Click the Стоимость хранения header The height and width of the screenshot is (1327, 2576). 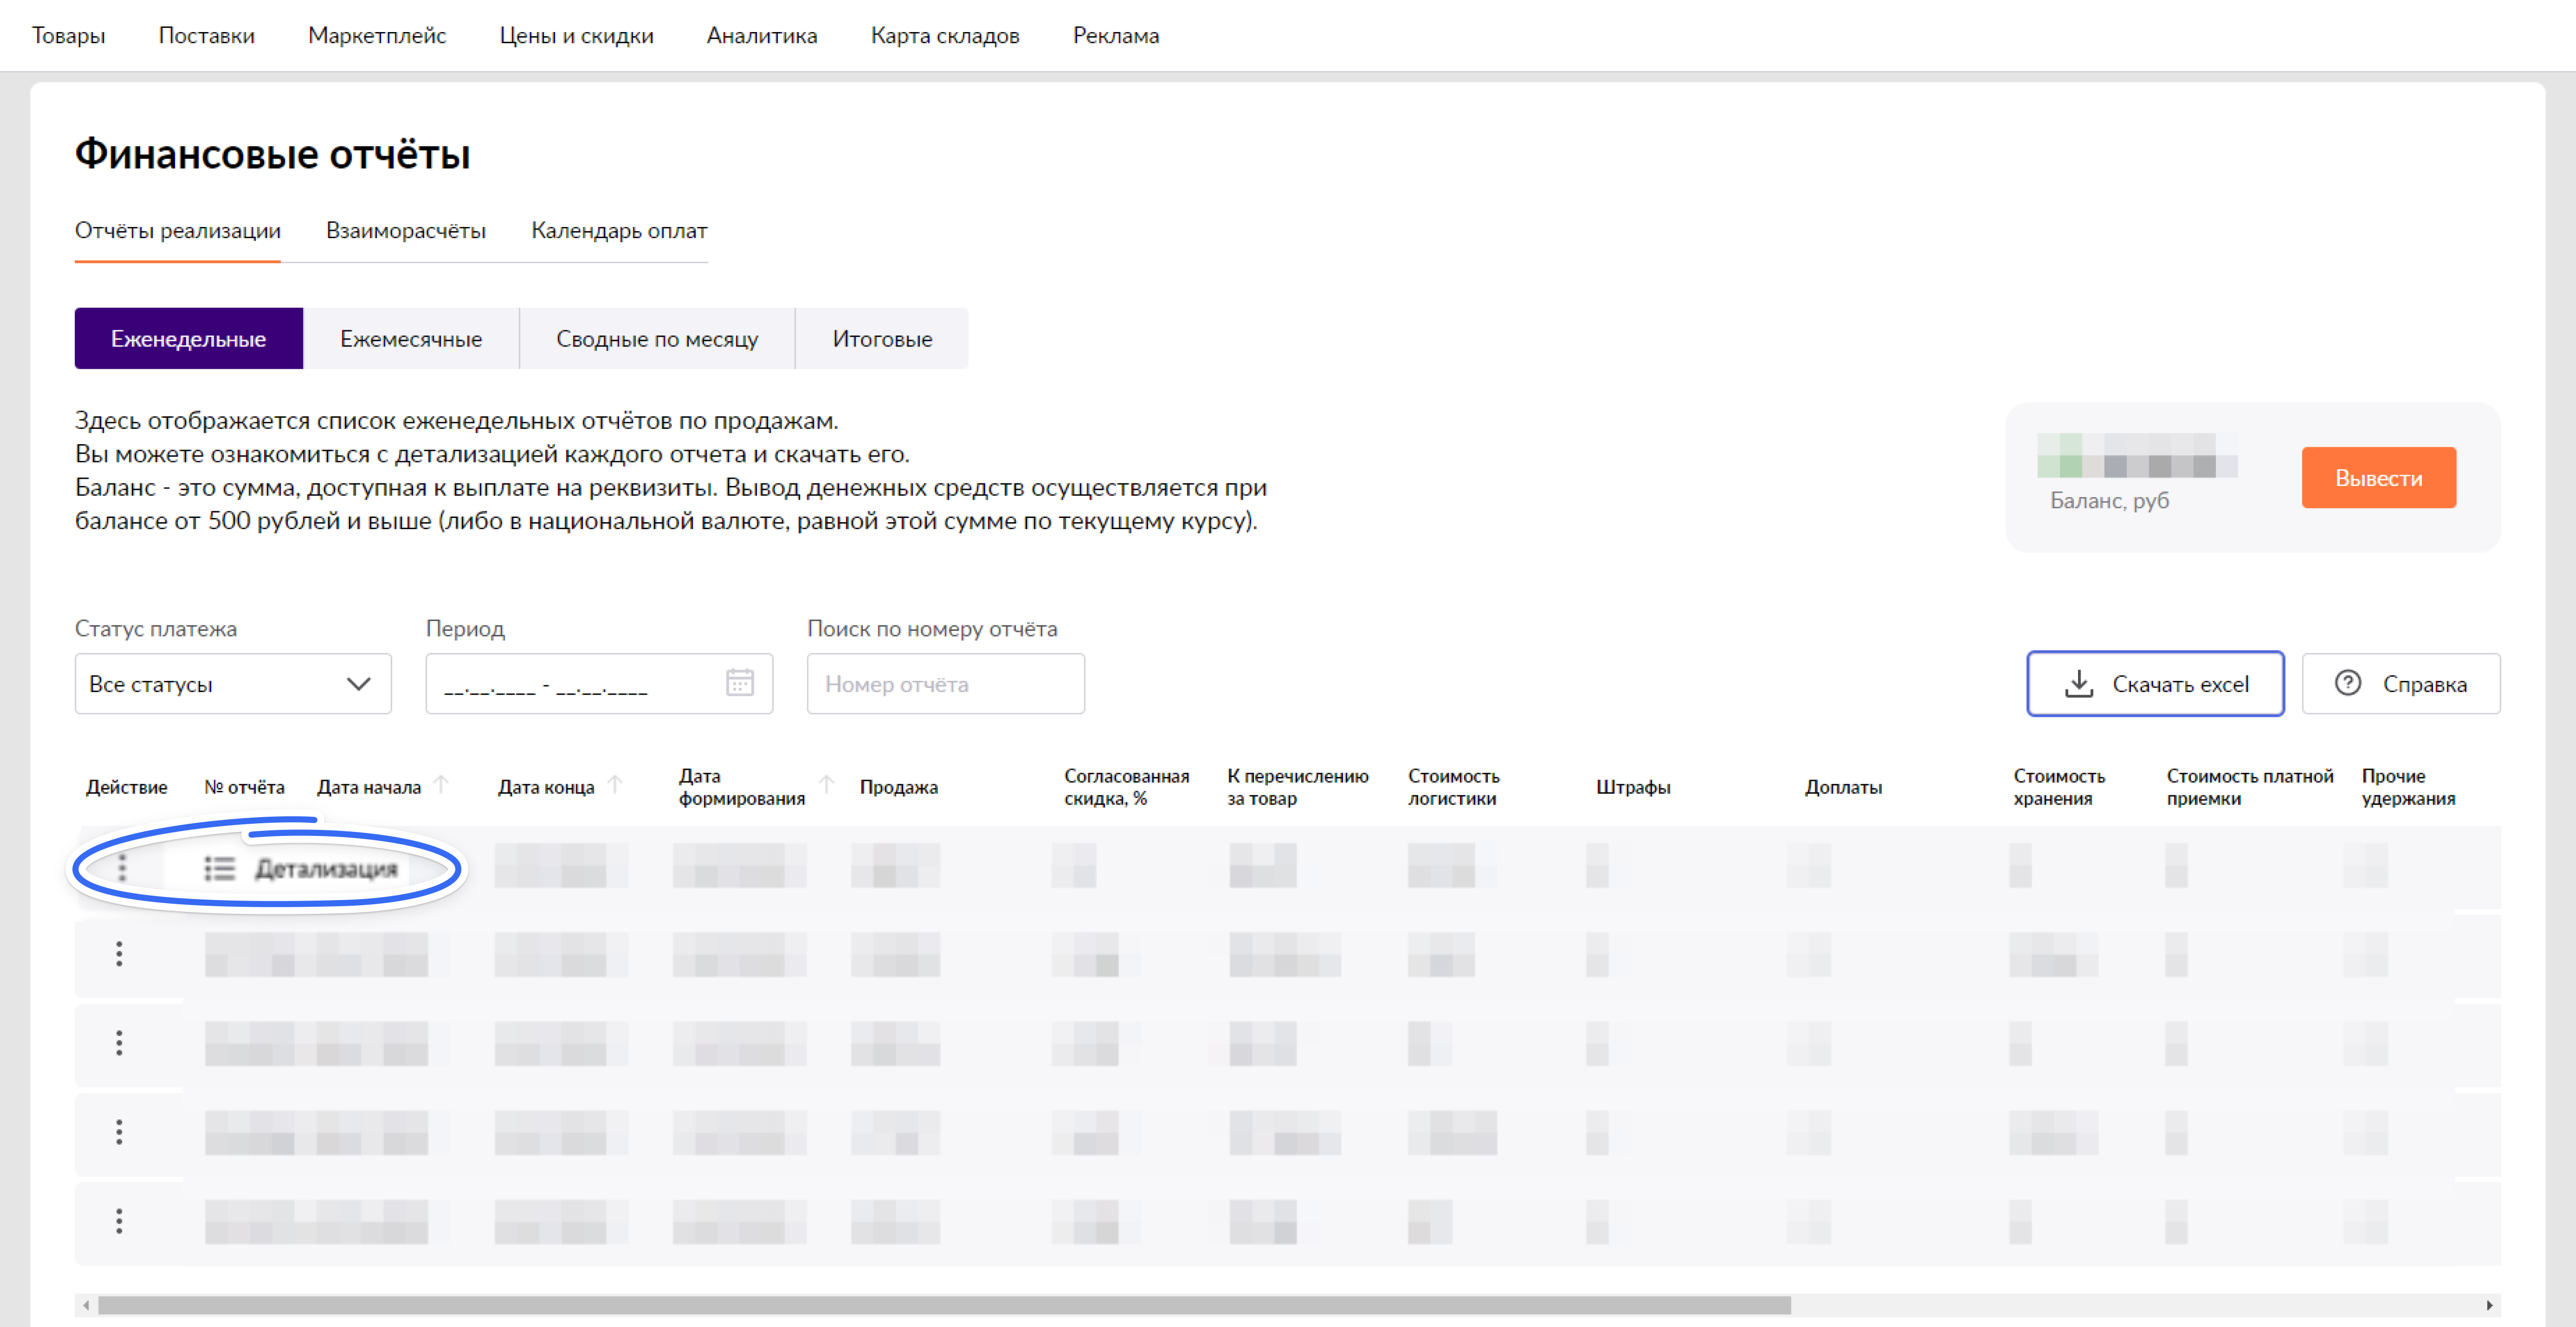coord(2059,787)
